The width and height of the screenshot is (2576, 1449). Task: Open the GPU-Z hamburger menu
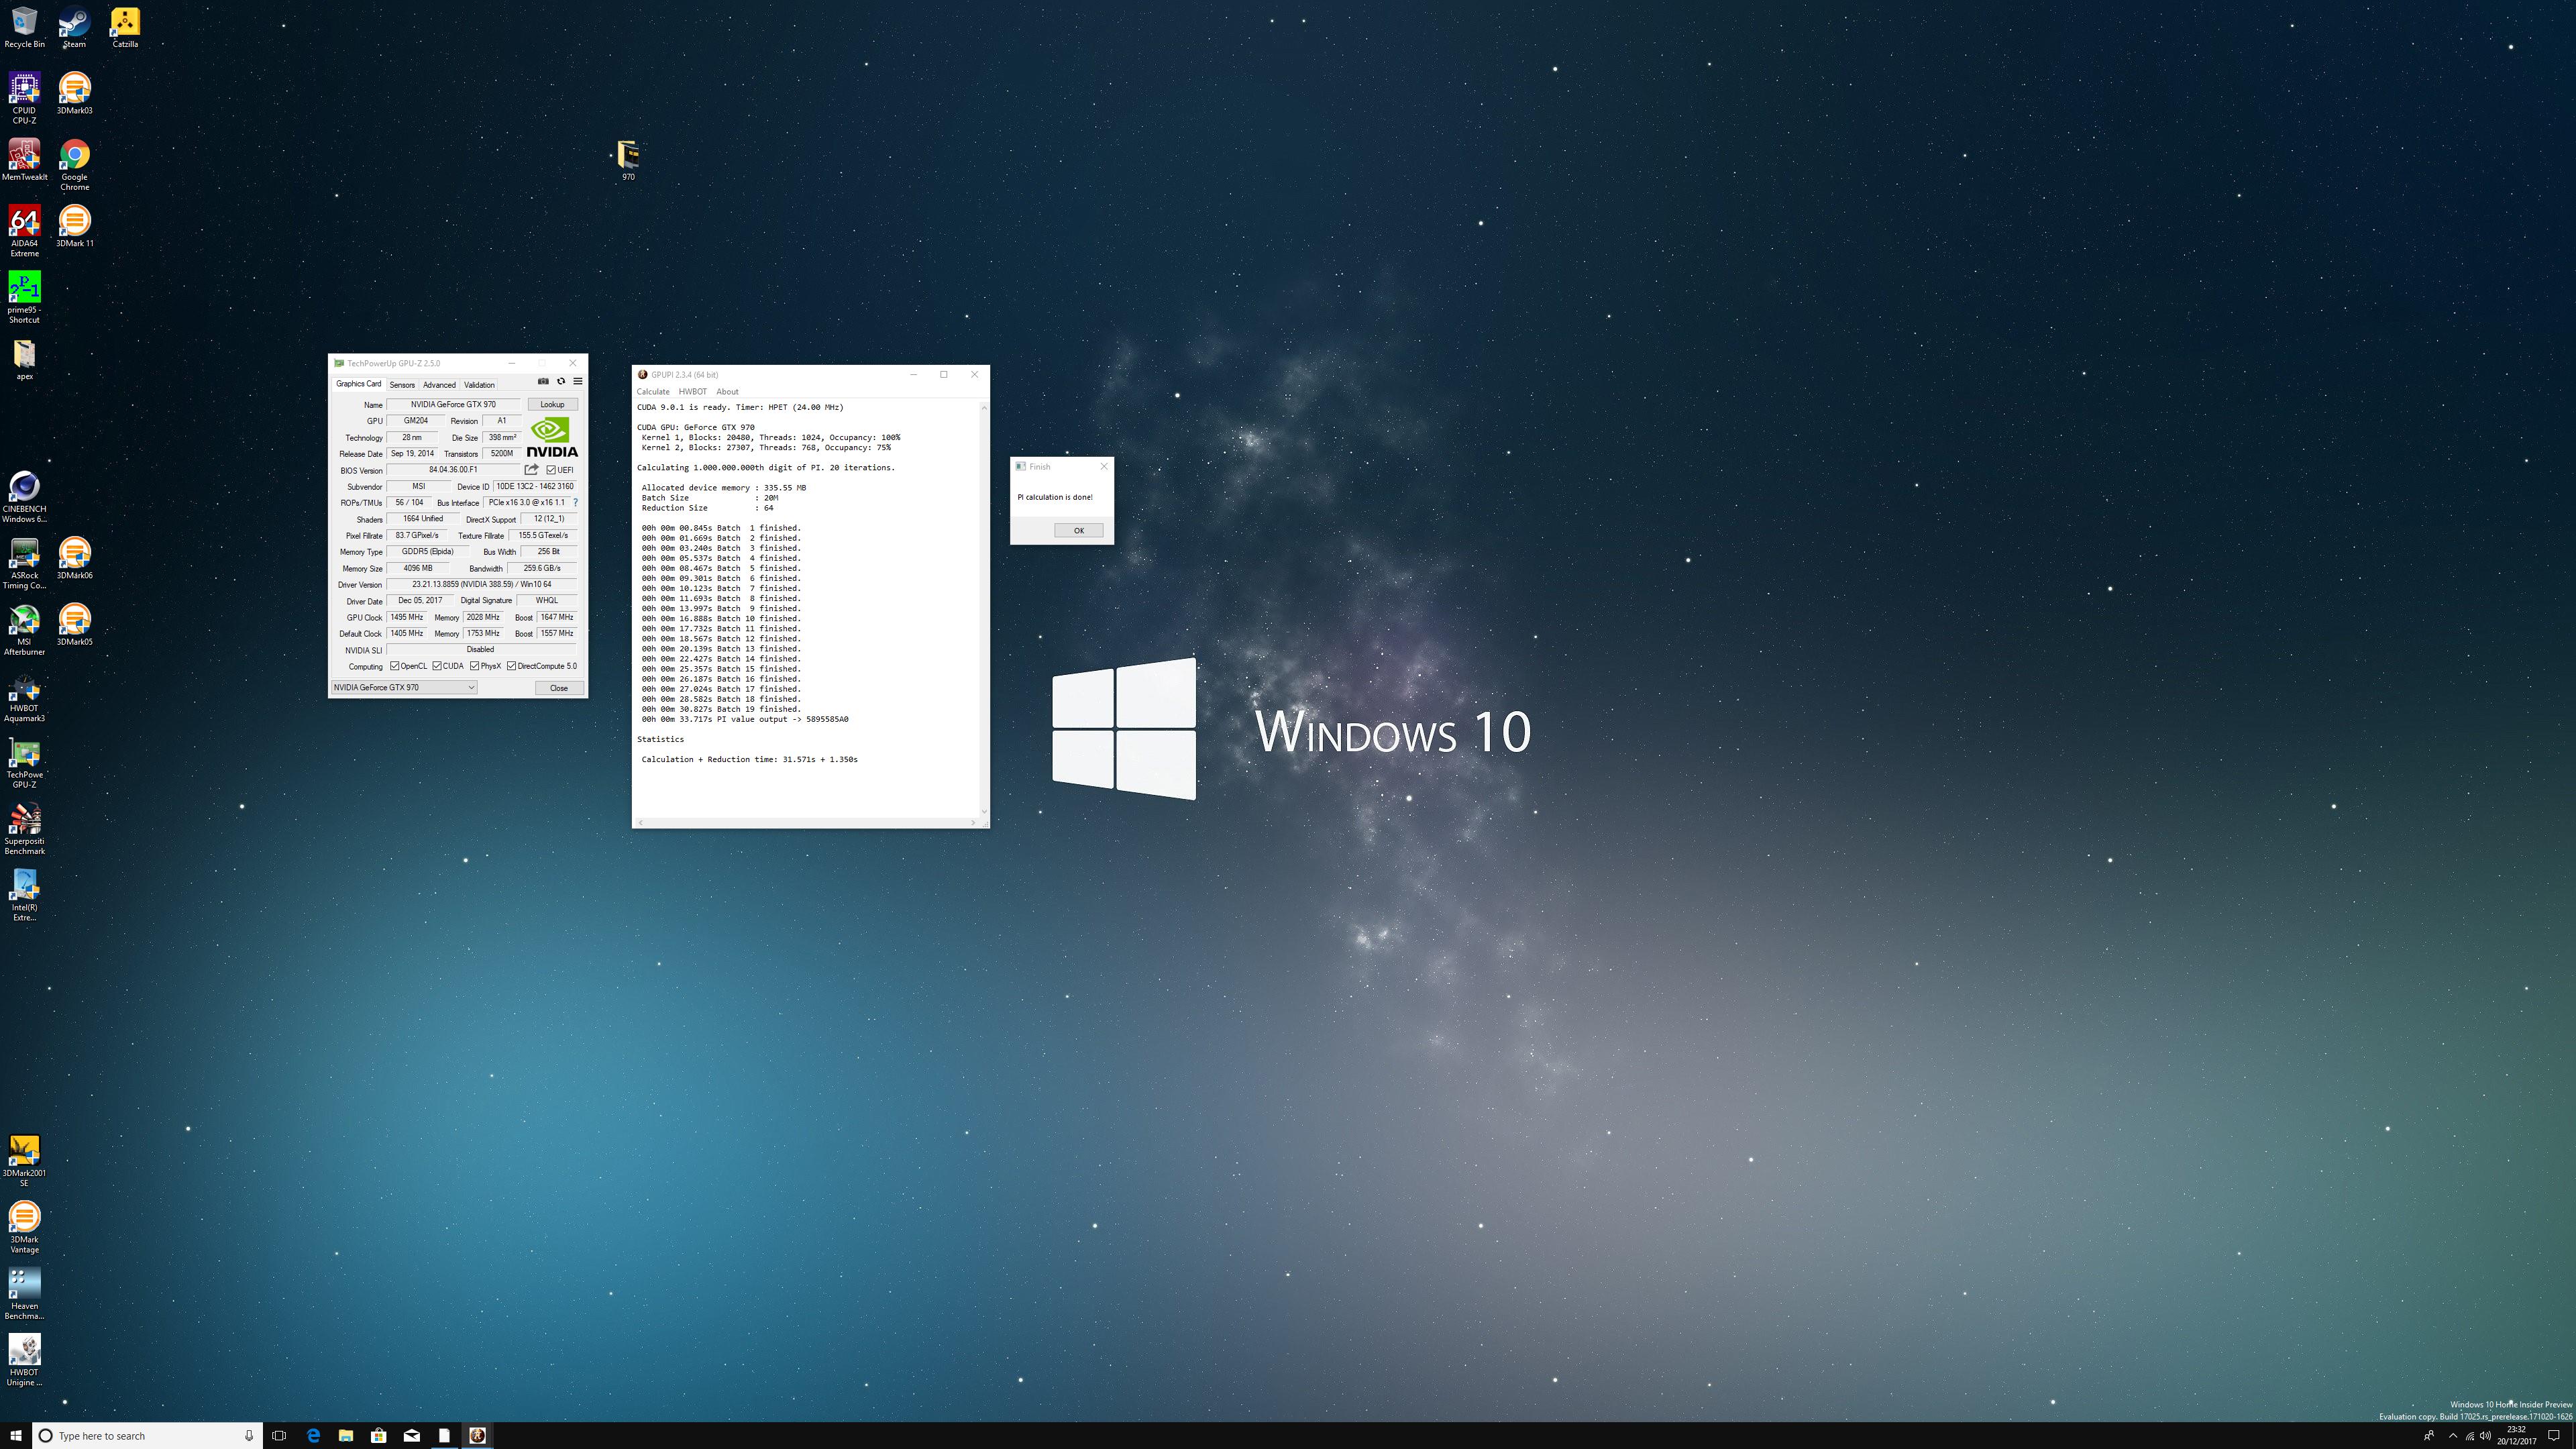578,381
